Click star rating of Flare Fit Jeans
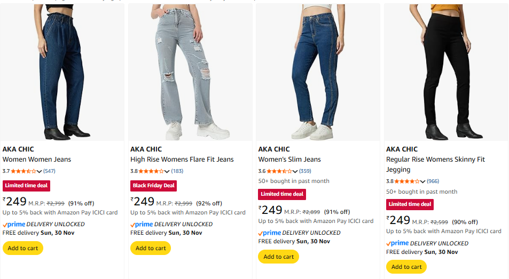Image resolution: width=509 pixels, height=279 pixels. coord(152,171)
